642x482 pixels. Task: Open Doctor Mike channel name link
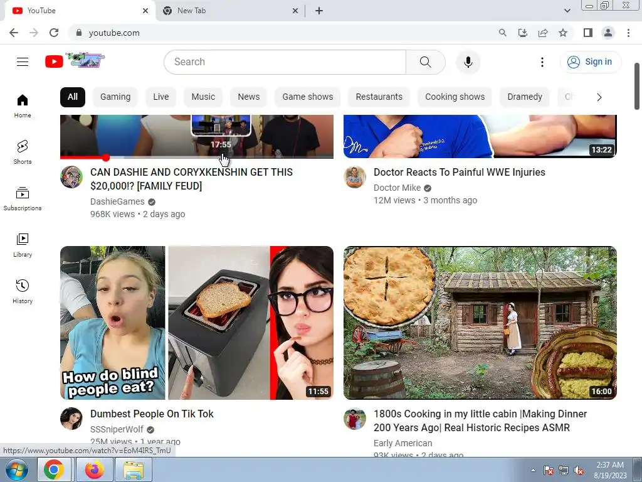397,188
